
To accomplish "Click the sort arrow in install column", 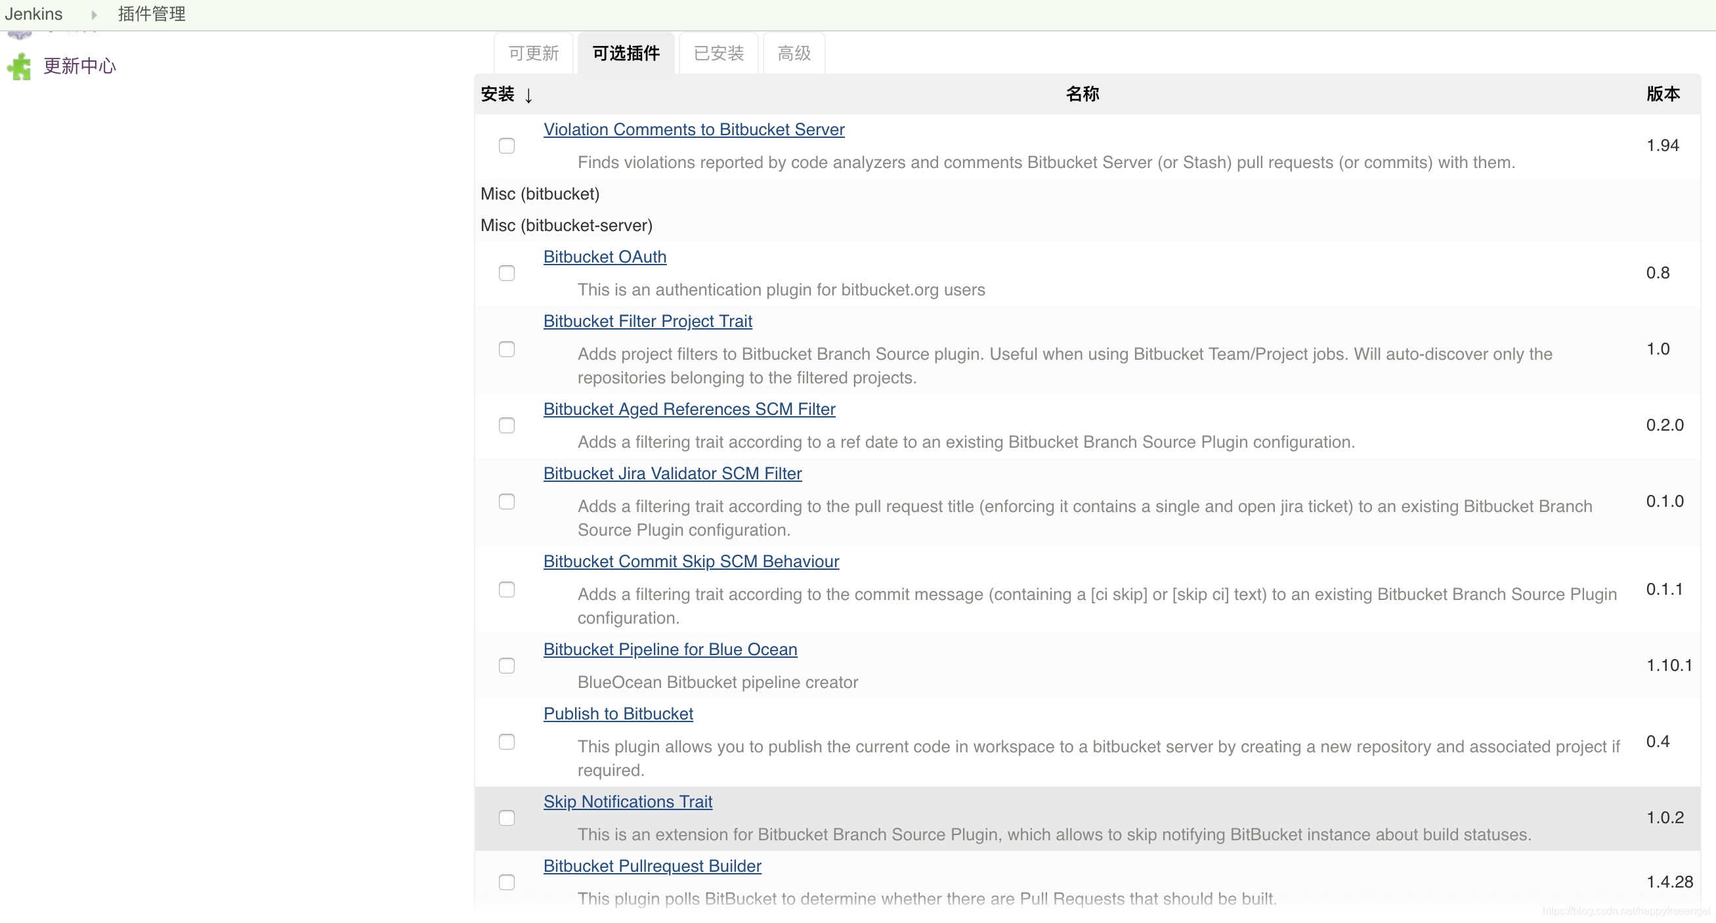I will point(528,95).
